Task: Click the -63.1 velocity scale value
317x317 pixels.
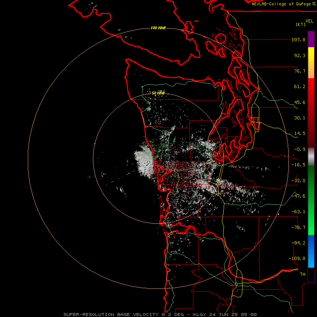Action: [x=298, y=212]
